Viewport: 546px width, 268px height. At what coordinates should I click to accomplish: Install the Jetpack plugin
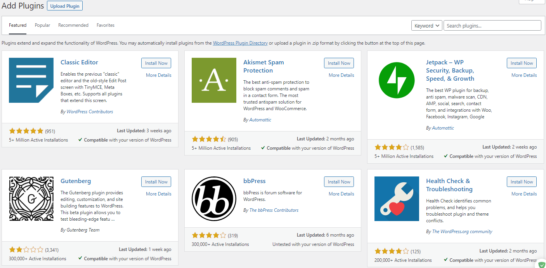522,63
